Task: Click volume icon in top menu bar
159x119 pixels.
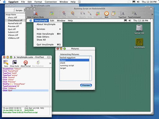Action: (x=138, y=2)
